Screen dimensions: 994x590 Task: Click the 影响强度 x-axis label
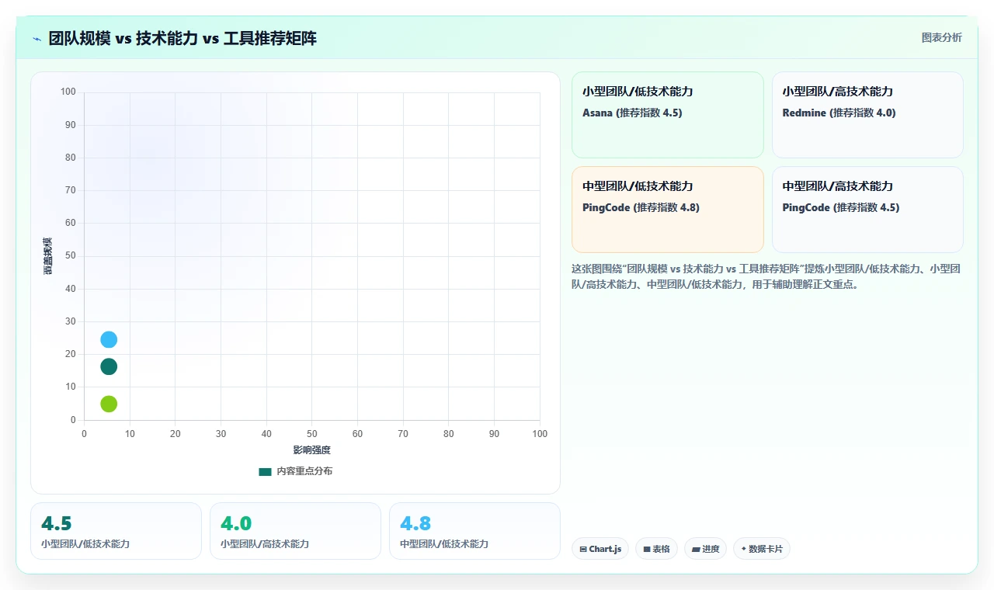point(311,450)
